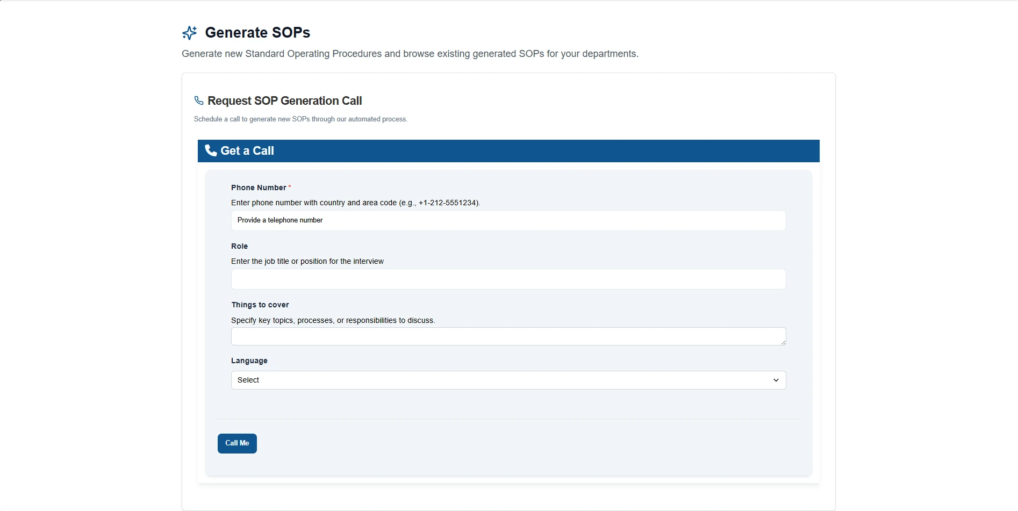1018x511 pixels.
Task: Click the phone number format hint text
Action: (355, 203)
